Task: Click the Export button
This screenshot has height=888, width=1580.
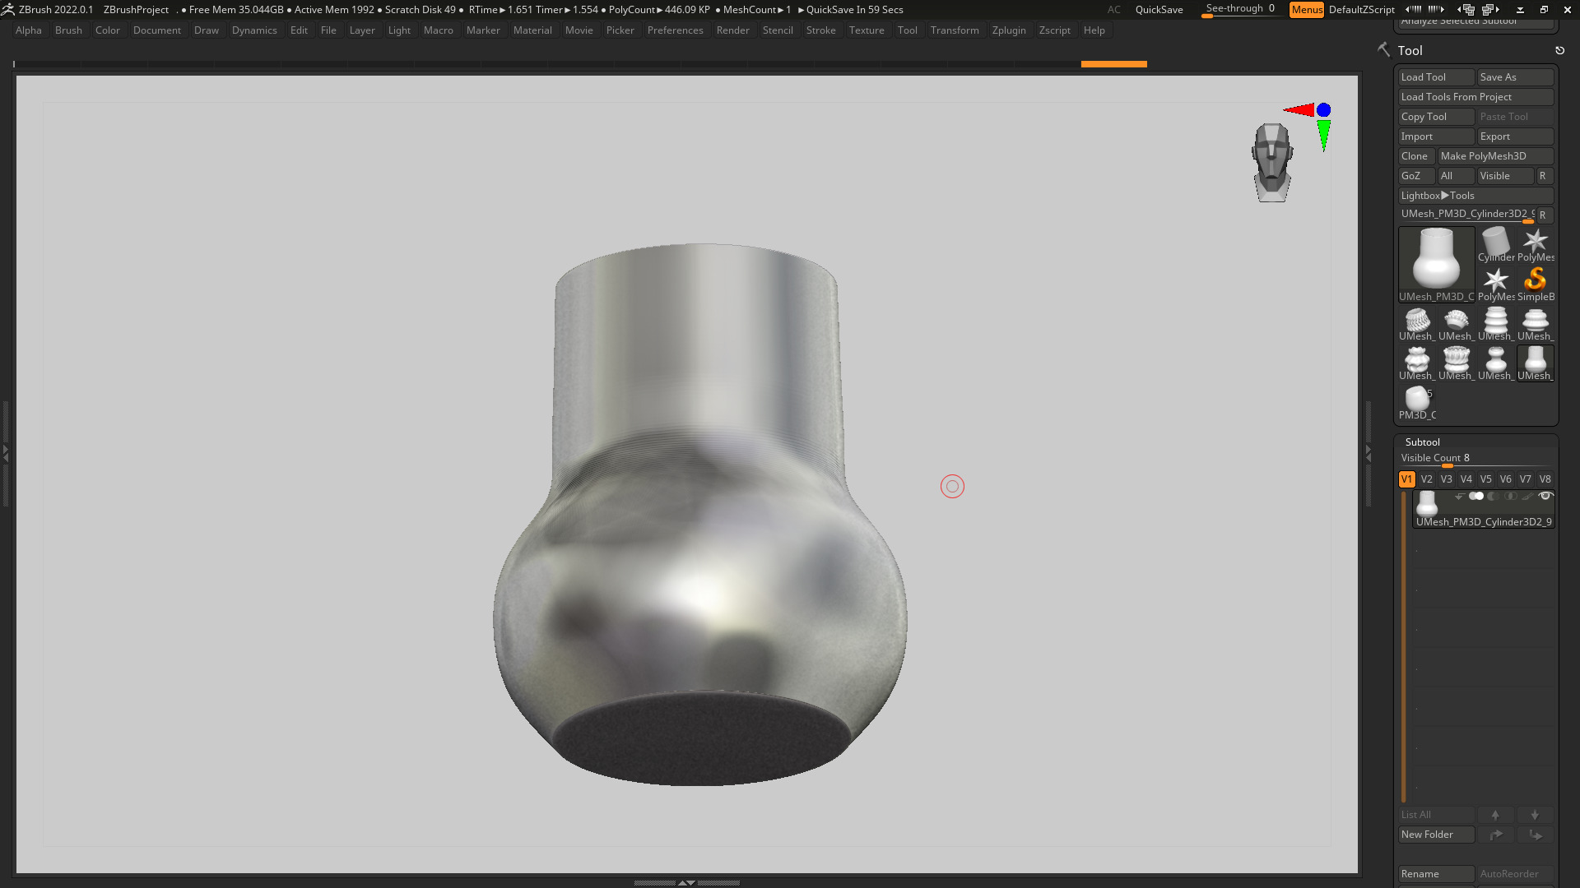Action: (1515, 136)
